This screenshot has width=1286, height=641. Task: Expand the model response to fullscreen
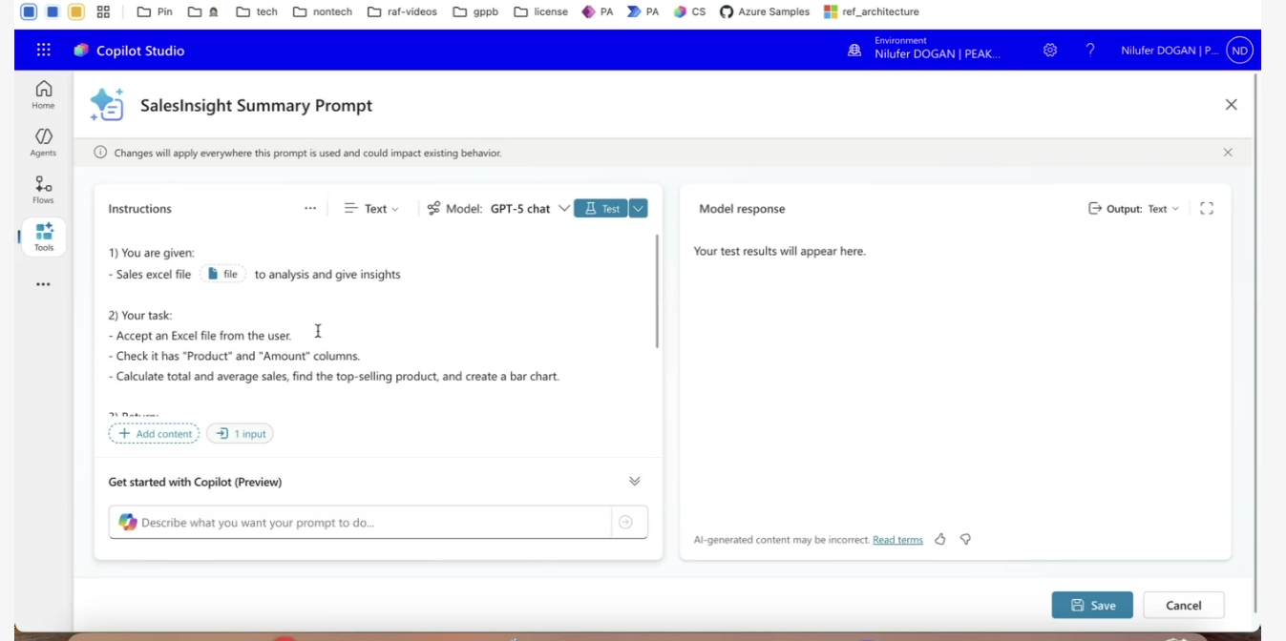pos(1207,209)
